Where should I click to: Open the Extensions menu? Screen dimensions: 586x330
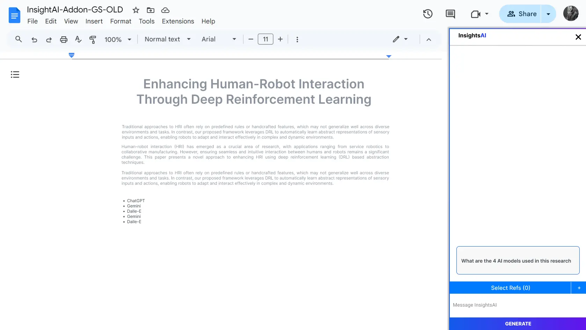click(x=178, y=21)
